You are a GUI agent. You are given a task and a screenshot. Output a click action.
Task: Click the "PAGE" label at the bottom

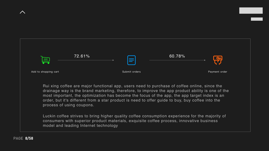point(18,138)
